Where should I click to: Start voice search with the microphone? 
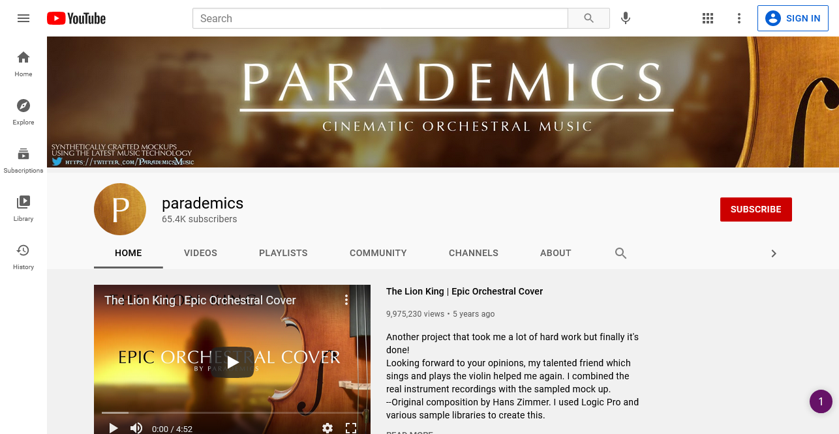[626, 18]
